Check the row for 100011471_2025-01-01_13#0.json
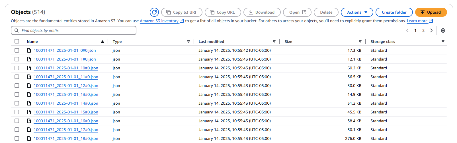 point(17,94)
